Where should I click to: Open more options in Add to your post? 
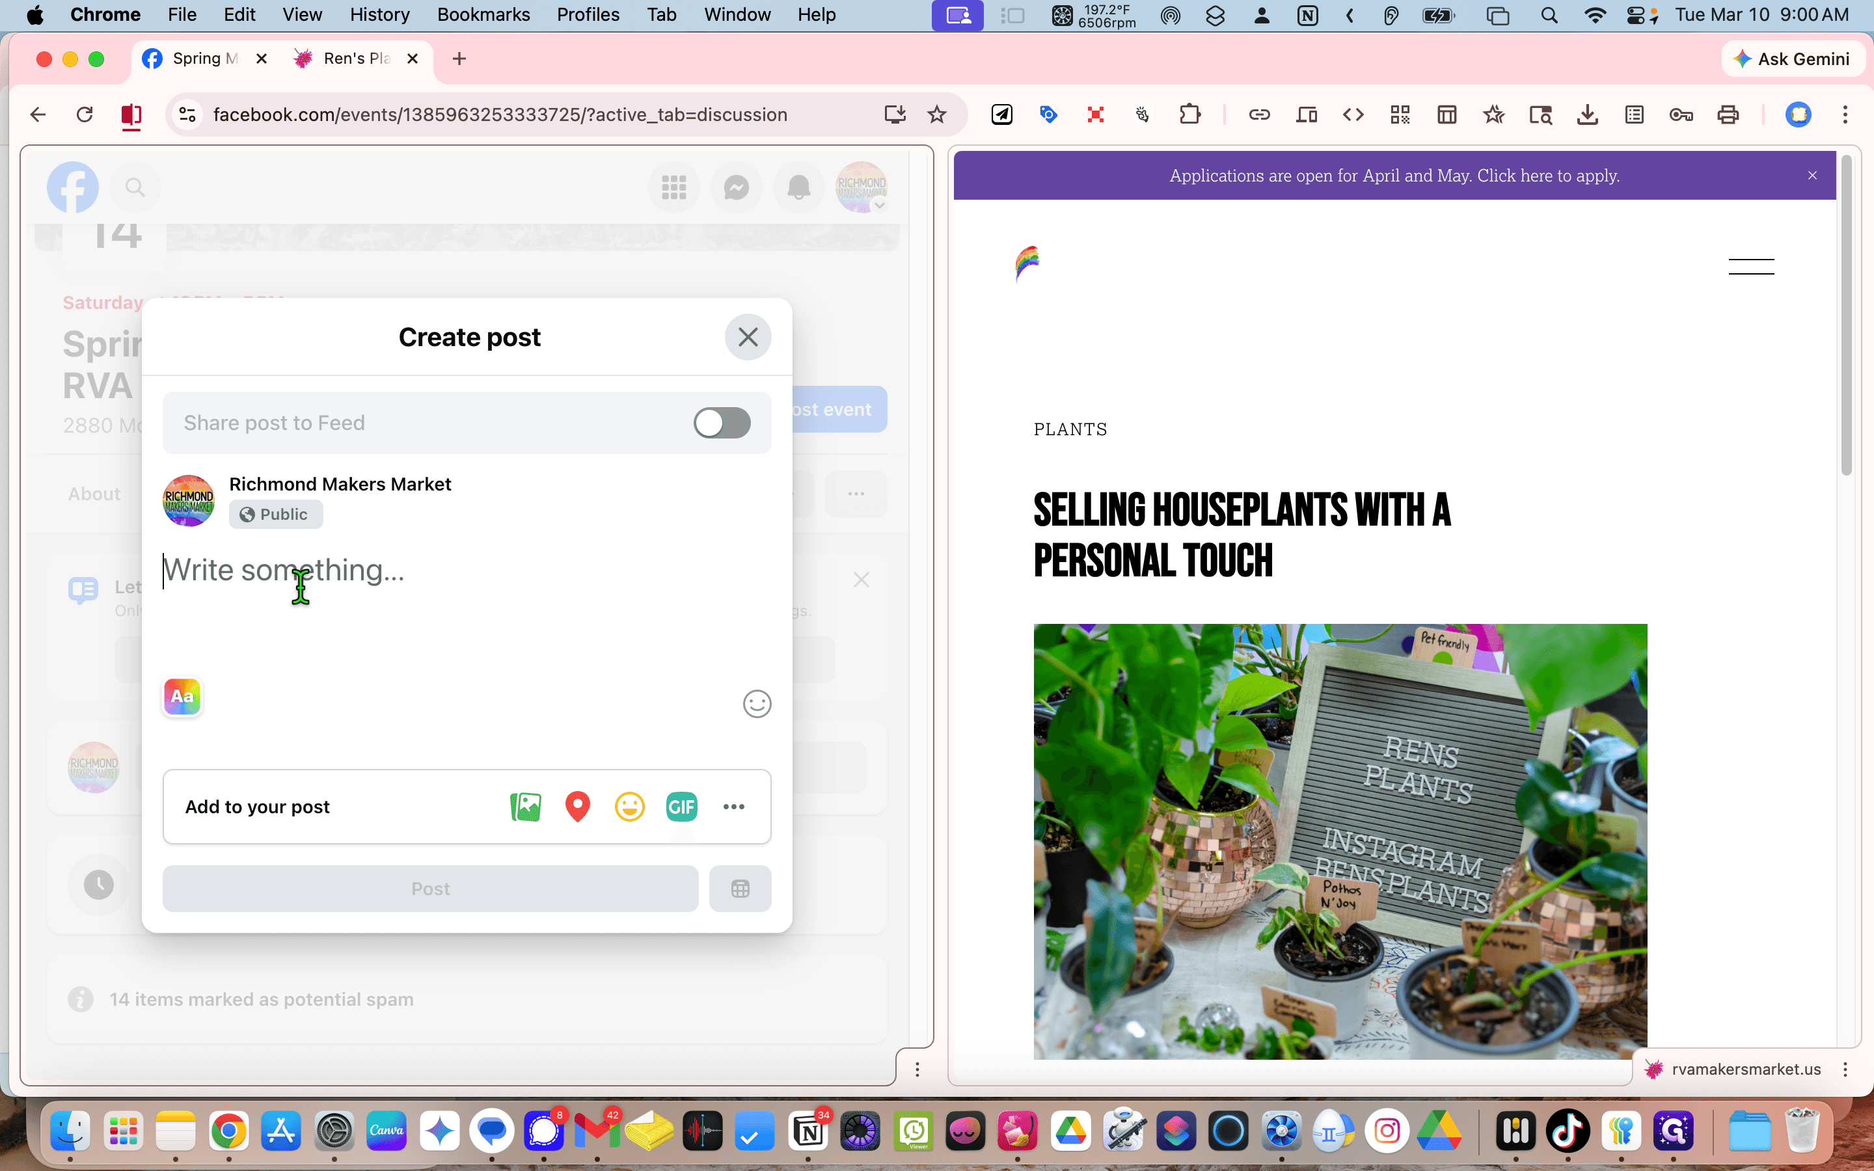[x=733, y=806]
